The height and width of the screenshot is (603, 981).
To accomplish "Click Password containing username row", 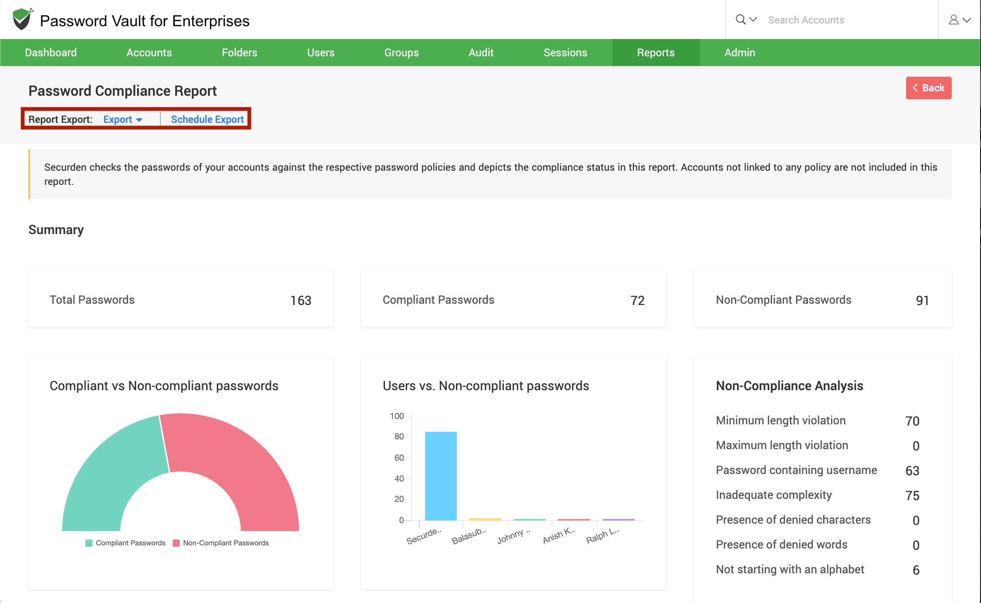I will (818, 470).
